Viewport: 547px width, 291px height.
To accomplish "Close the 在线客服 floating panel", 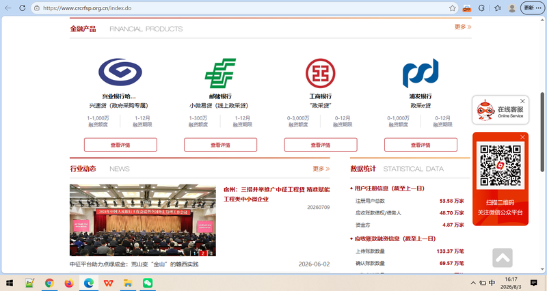I will click(x=522, y=101).
